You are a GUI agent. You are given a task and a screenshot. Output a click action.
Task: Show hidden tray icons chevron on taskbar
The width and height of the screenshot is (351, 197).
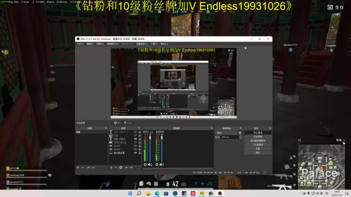[x=300, y=193]
